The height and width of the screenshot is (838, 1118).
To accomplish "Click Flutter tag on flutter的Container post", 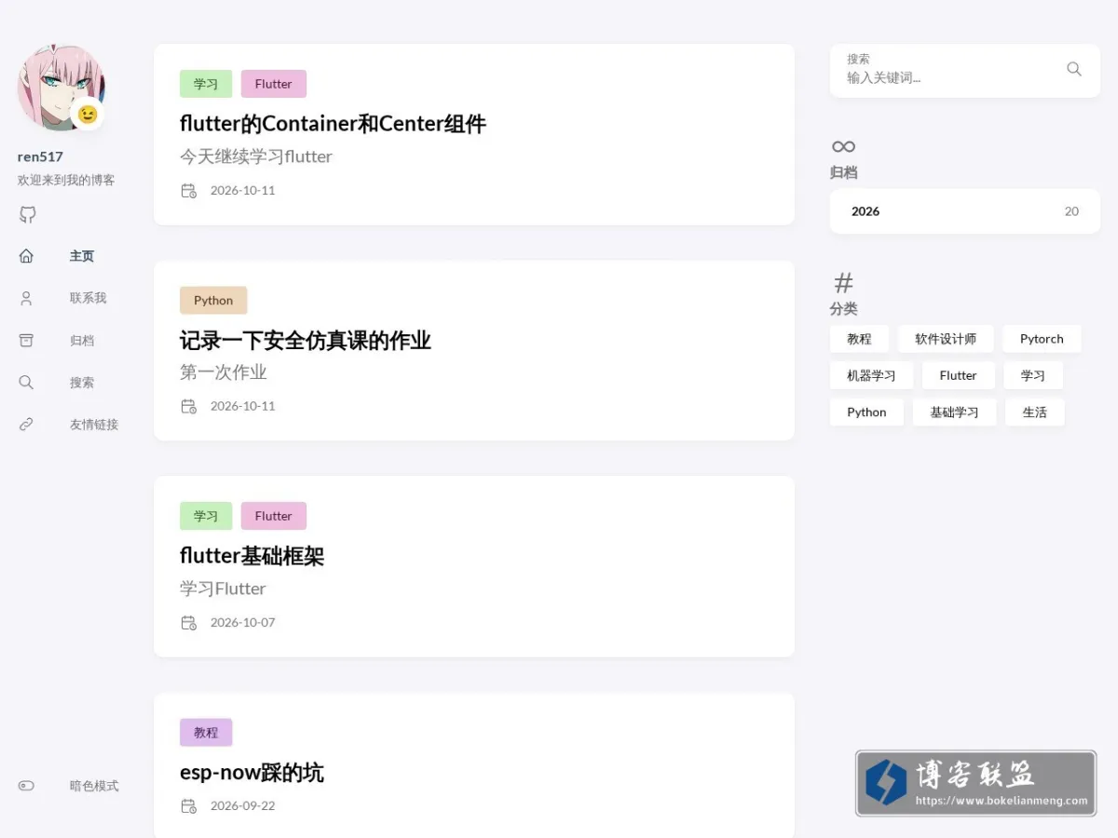I will tap(274, 84).
